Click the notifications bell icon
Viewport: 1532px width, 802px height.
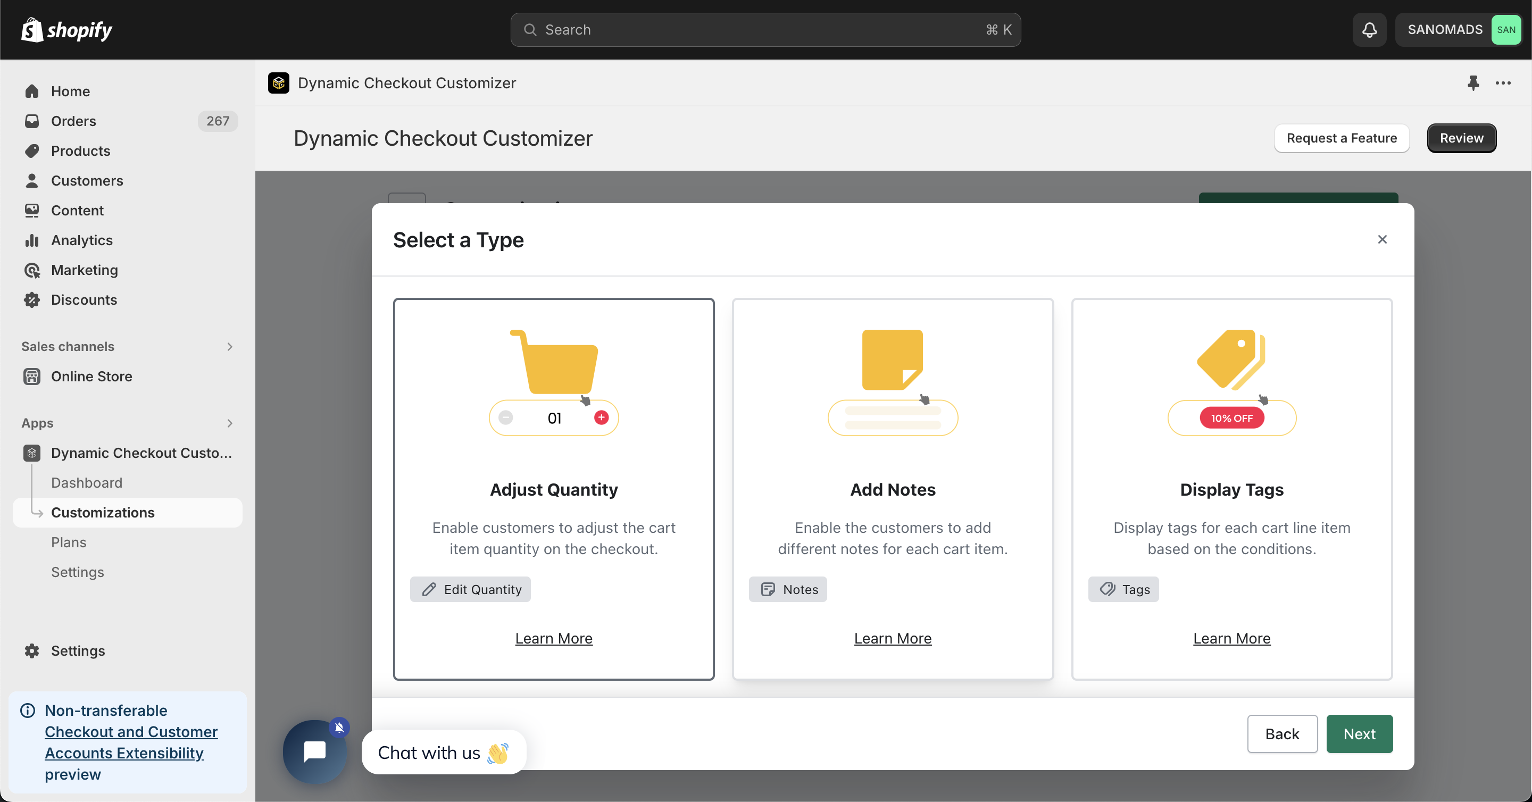coord(1369,30)
